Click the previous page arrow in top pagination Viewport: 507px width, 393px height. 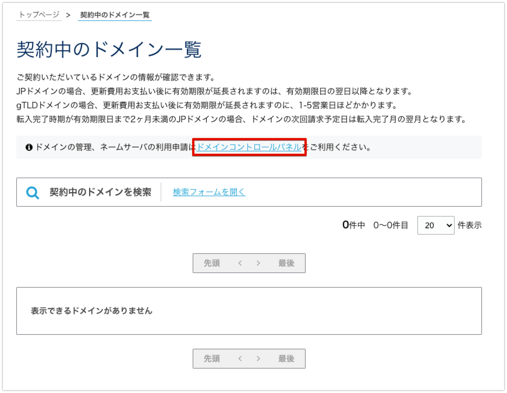240,263
